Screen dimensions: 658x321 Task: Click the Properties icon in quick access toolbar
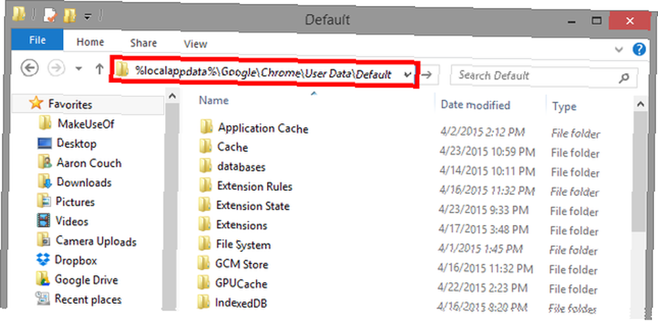click(x=51, y=16)
